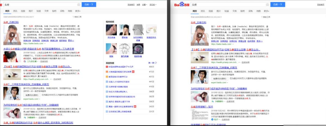Screen dimensions: 326x126
Task: Open the hot-search entry 全国人大代表申纪兰逝世
Action: (x=119, y=82)
